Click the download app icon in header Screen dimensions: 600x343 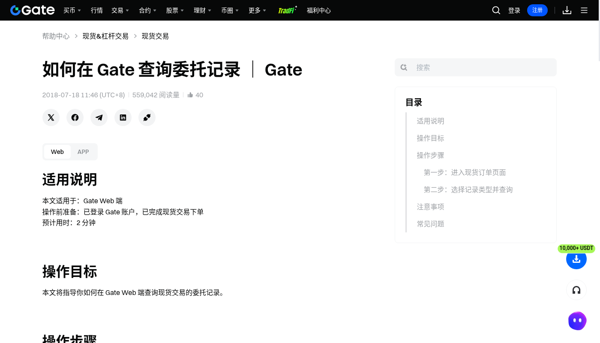coord(567,10)
